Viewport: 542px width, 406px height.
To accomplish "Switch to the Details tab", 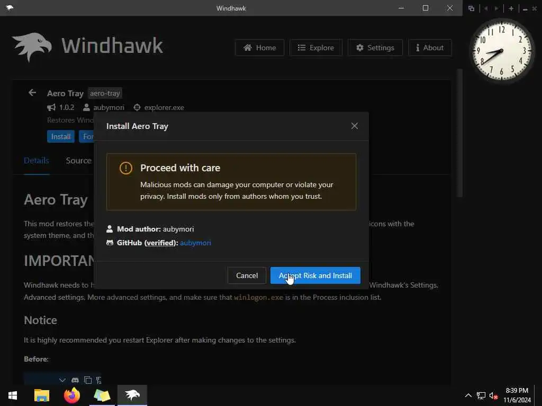I will [x=37, y=161].
